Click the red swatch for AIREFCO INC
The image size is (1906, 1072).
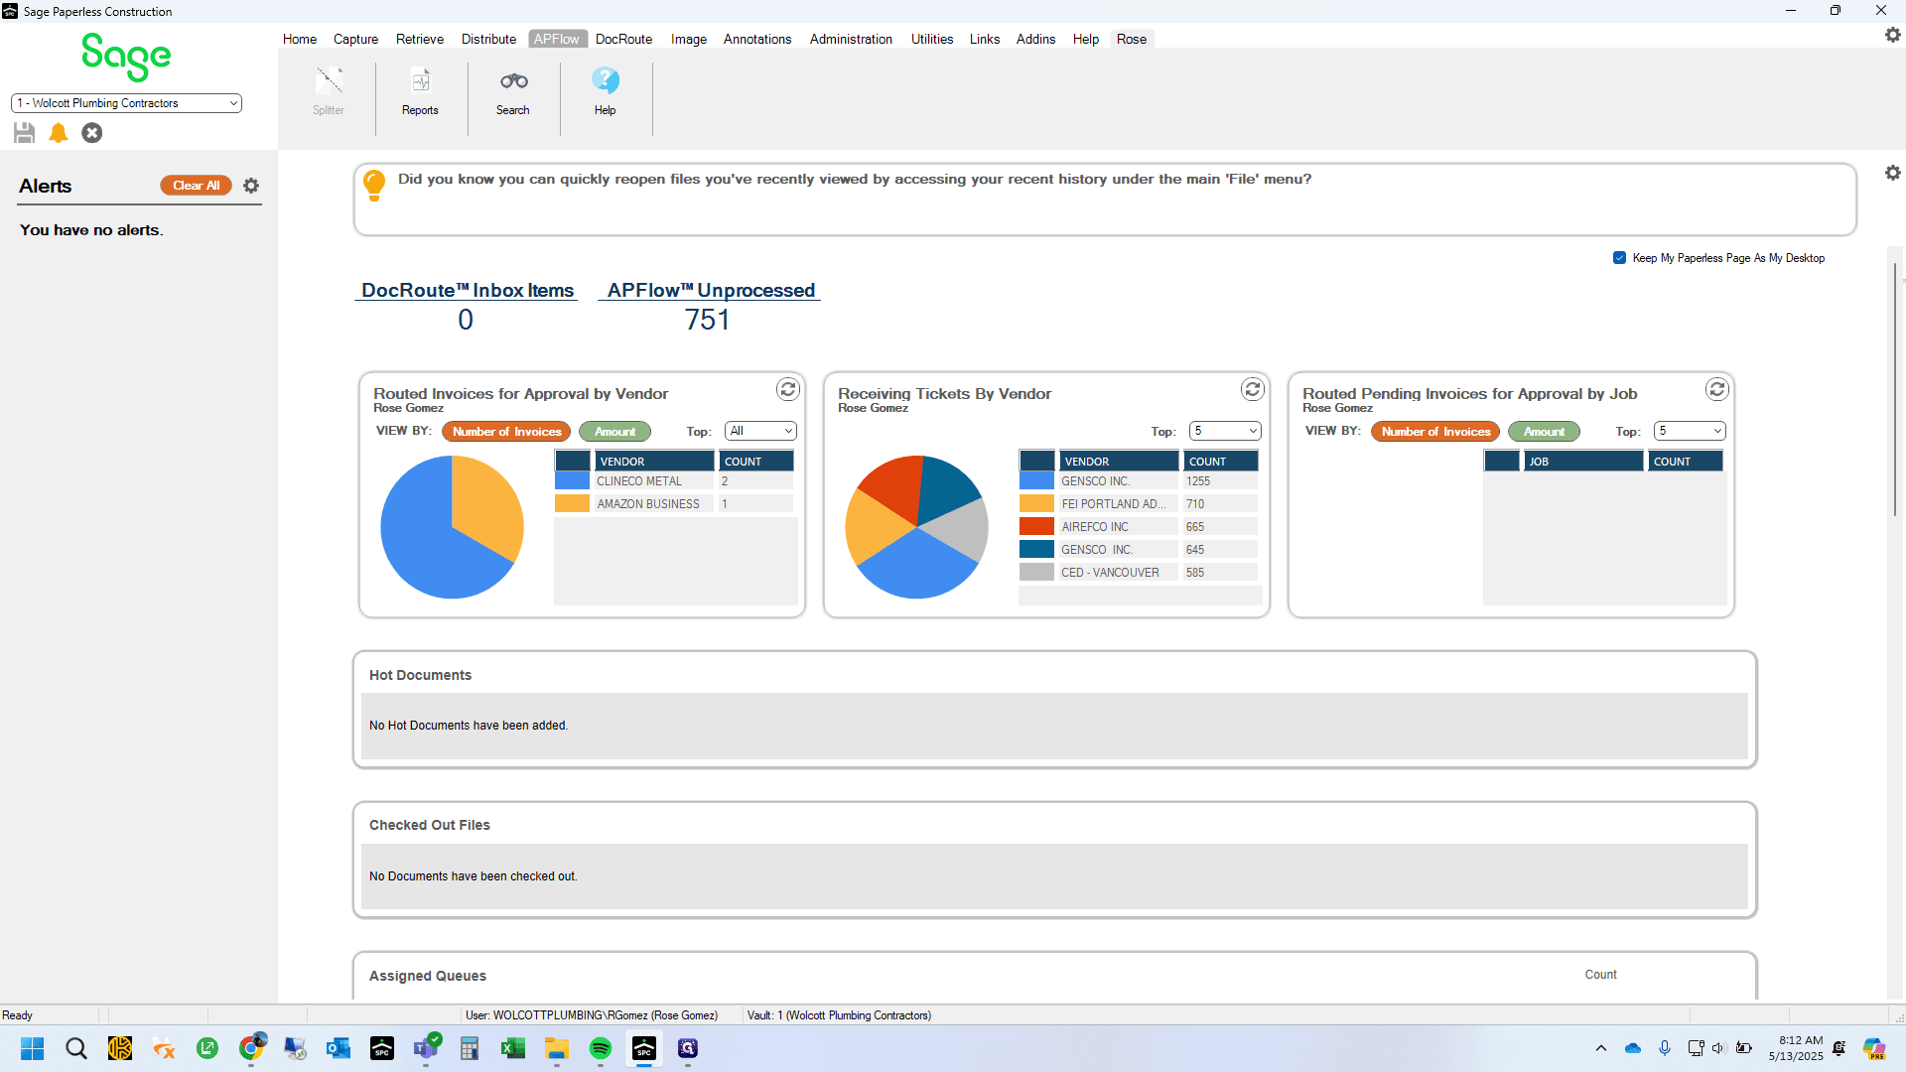[x=1036, y=527]
